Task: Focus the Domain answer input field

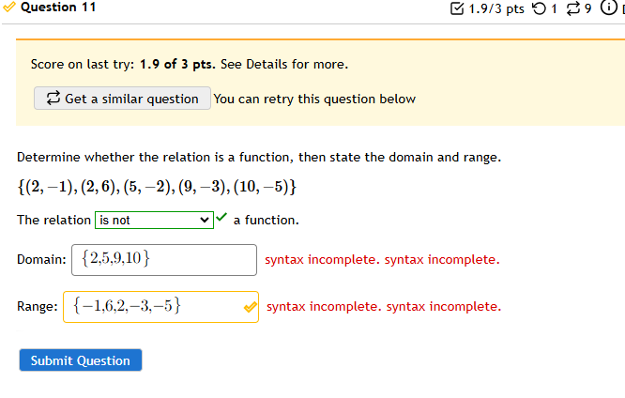Action: [164, 260]
